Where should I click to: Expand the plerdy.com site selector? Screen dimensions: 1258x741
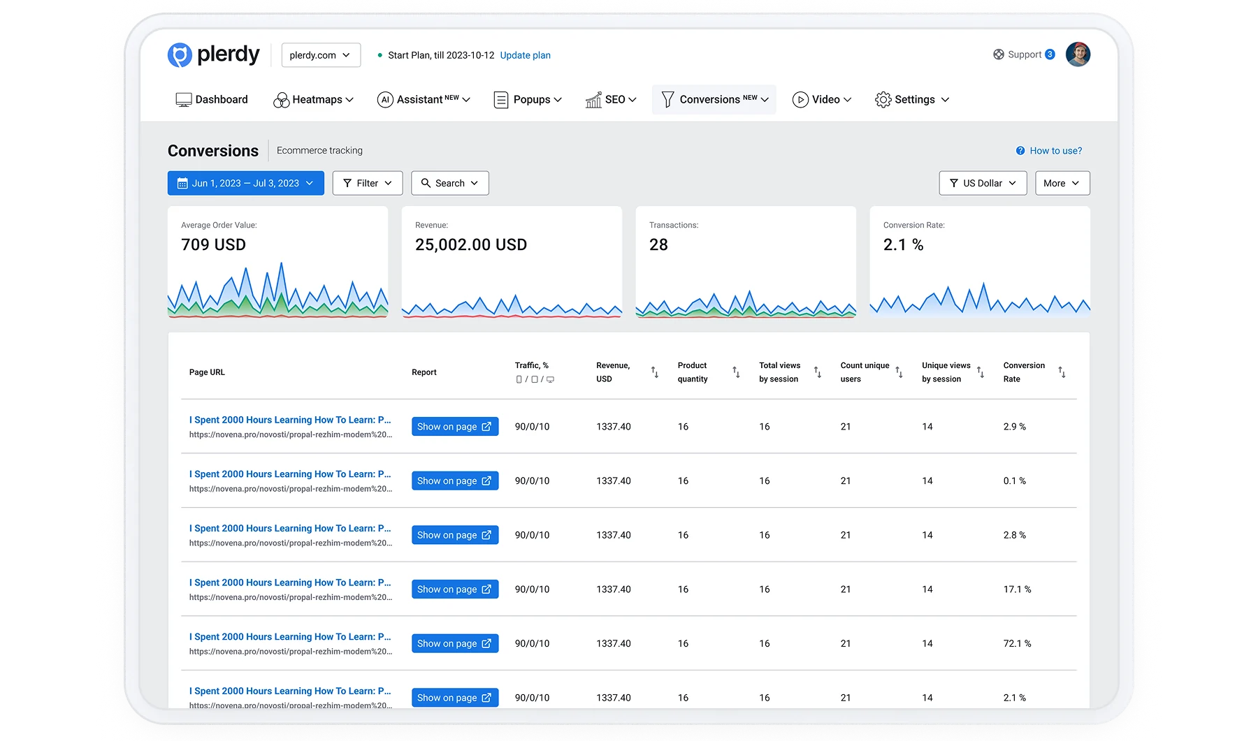tap(321, 55)
